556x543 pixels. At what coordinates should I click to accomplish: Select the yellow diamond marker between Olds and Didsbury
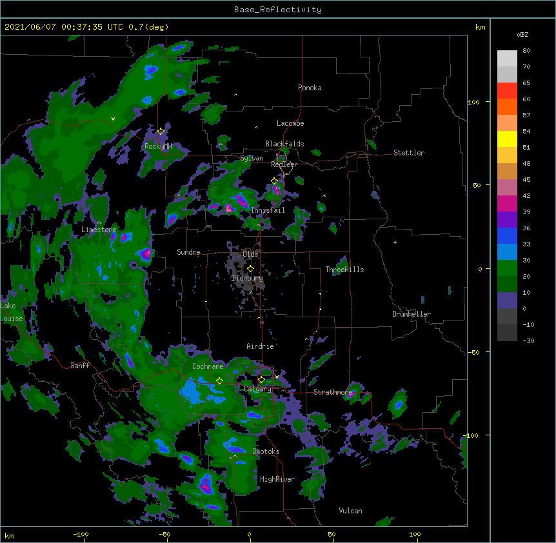pos(250,269)
